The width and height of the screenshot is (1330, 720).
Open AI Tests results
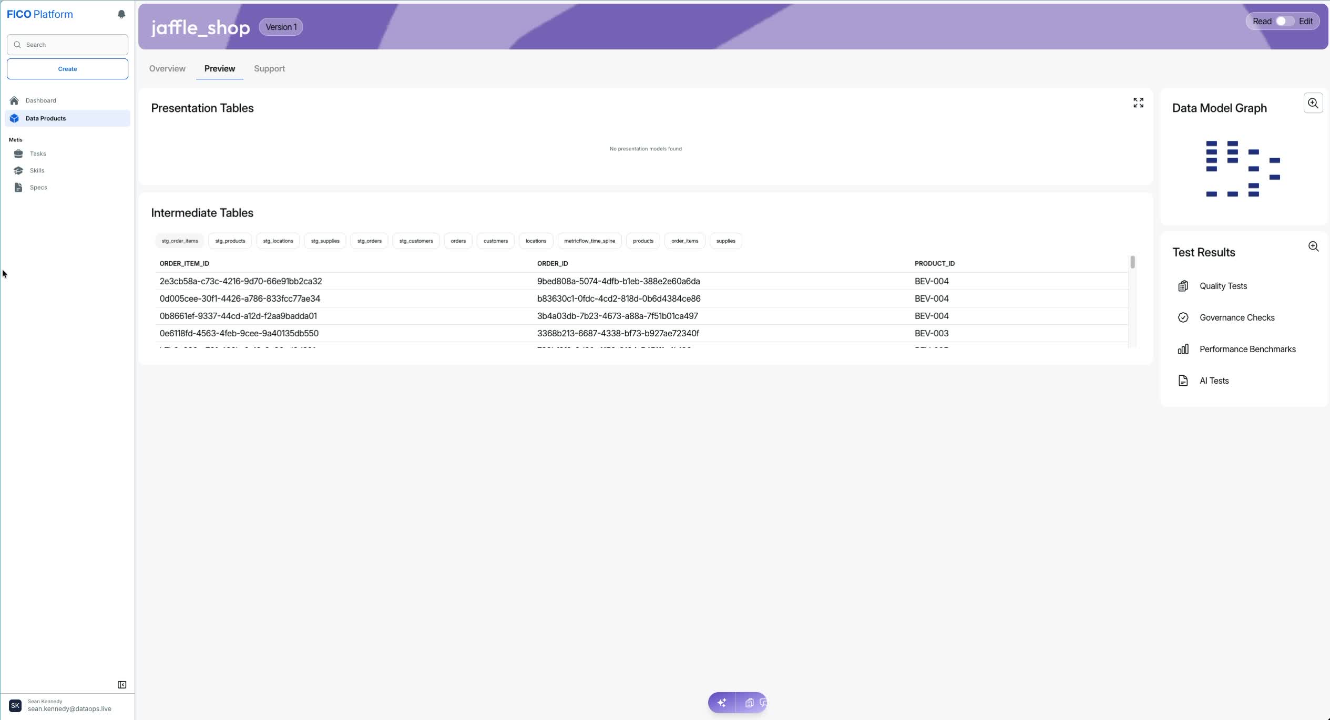coord(1214,380)
